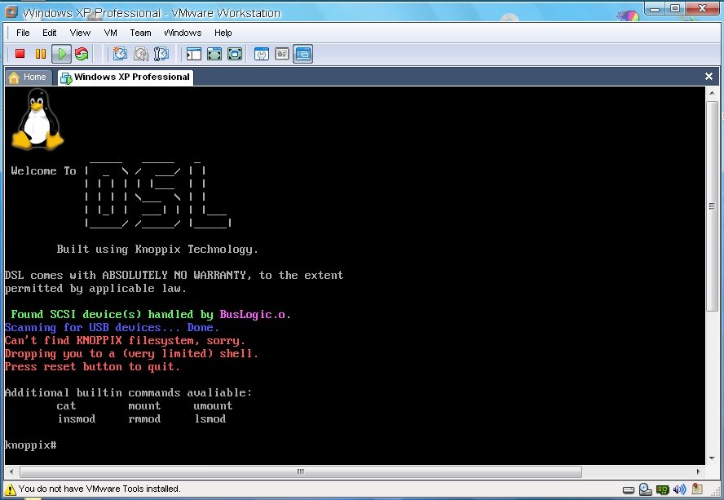Screen dimensions: 724x500
Task: Open the Windows menu
Action: [183, 33]
